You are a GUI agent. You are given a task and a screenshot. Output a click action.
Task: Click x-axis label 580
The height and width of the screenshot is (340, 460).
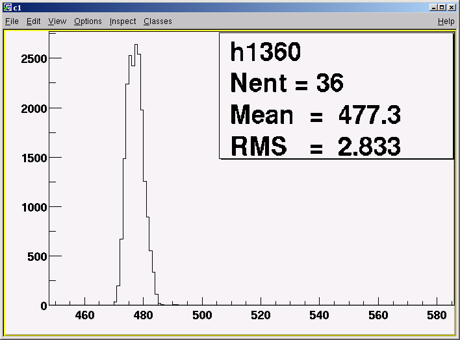[437, 315]
